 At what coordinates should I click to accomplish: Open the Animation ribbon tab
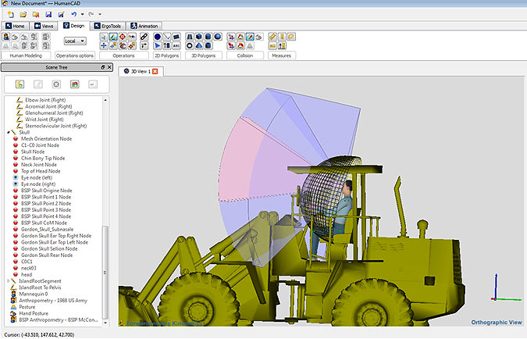pyautogui.click(x=144, y=26)
